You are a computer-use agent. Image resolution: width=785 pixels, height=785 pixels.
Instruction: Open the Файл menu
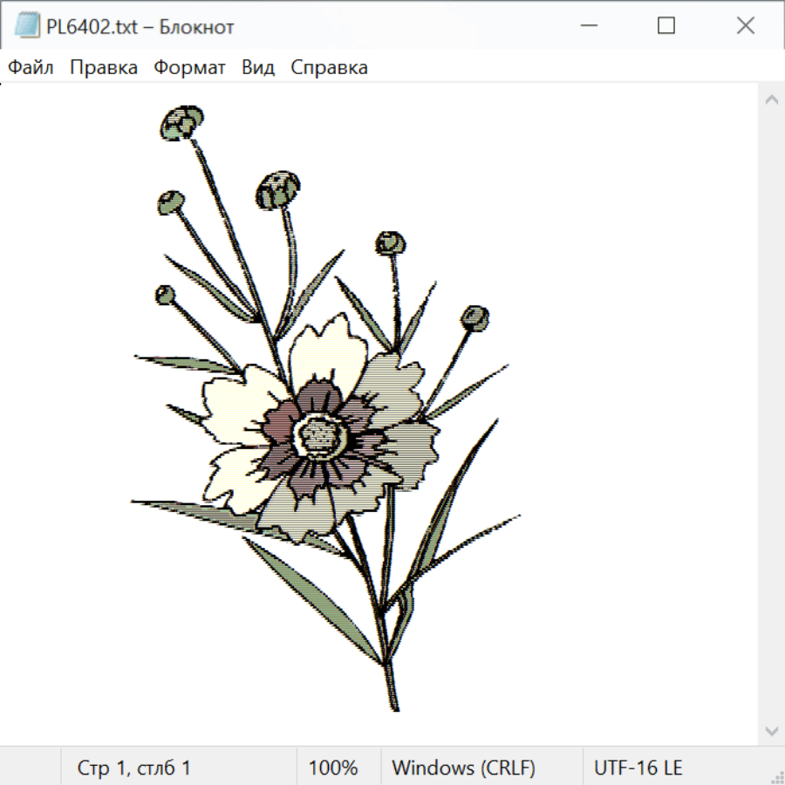point(31,67)
